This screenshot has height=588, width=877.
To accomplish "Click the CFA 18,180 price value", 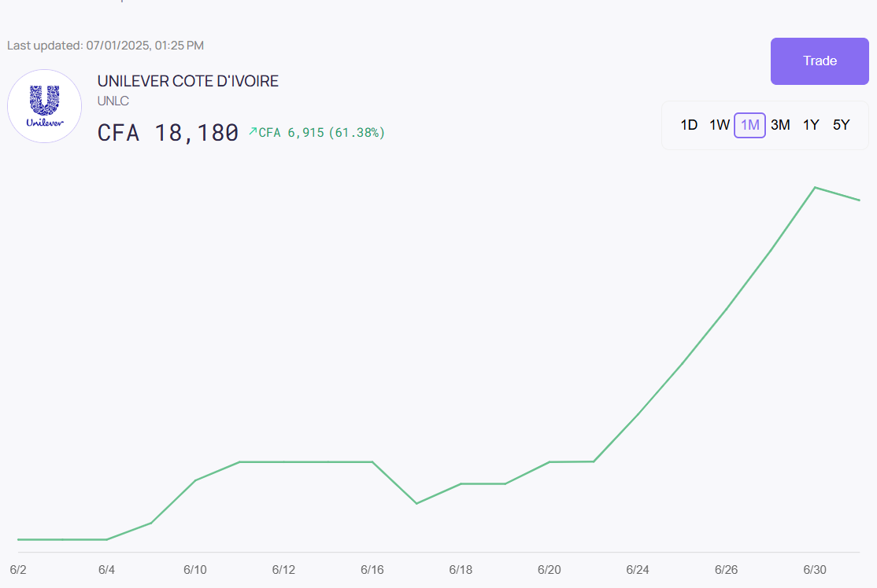I will click(x=168, y=133).
